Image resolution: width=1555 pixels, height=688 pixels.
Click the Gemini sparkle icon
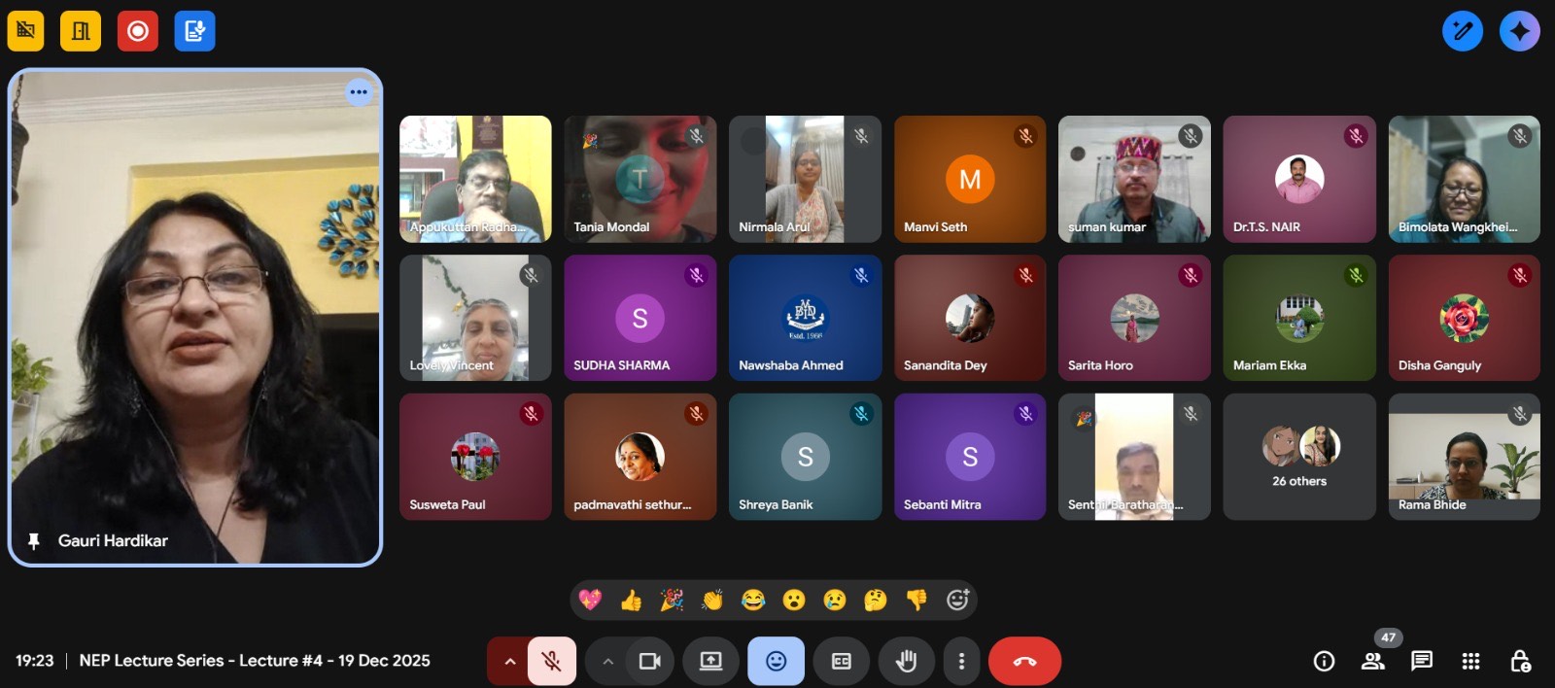1519,31
